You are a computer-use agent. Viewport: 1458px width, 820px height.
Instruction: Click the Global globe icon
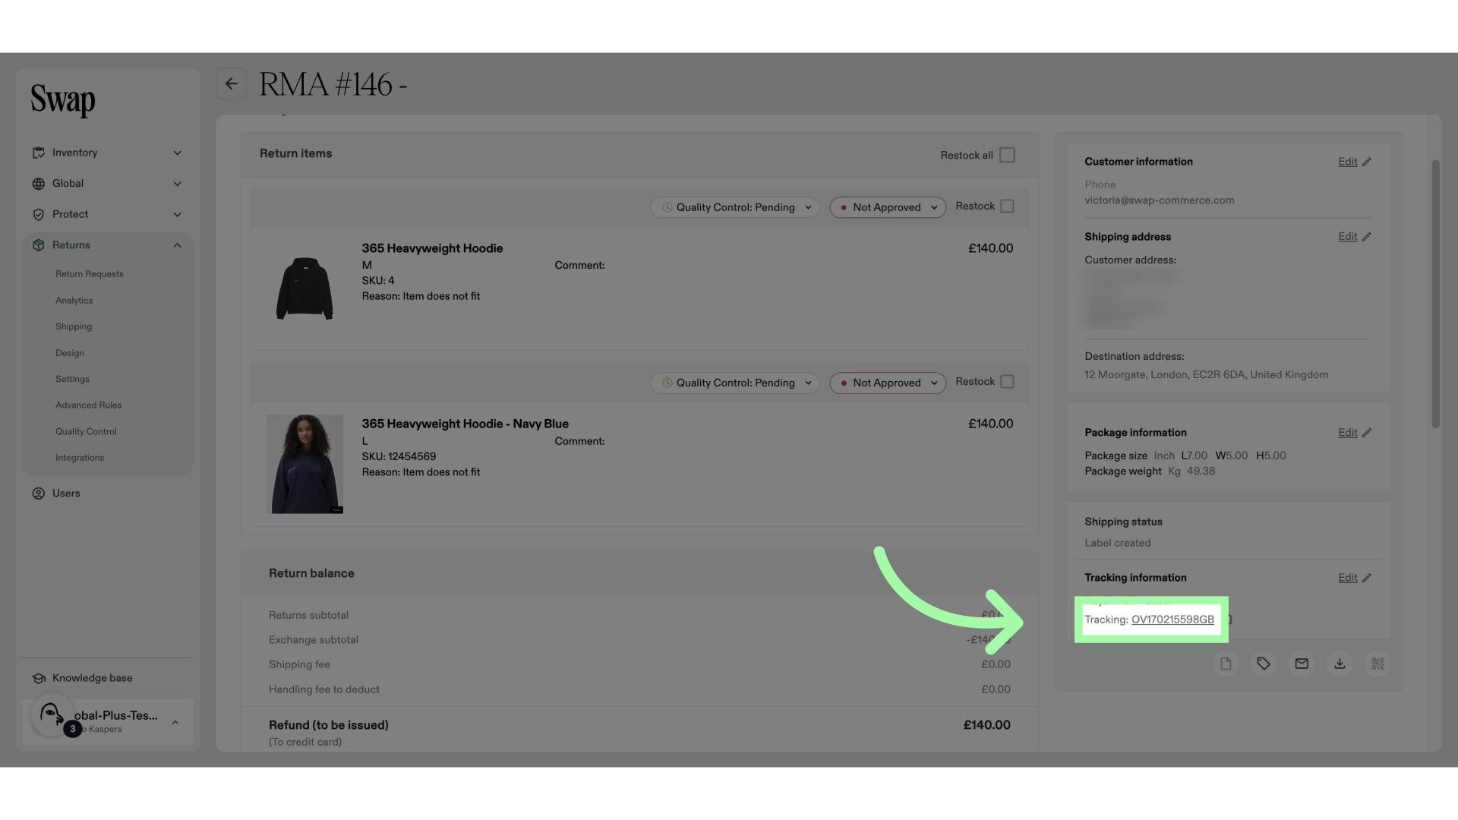coord(39,184)
